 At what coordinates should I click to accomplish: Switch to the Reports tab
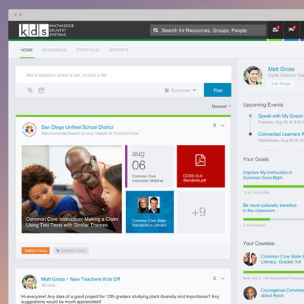(x=119, y=50)
